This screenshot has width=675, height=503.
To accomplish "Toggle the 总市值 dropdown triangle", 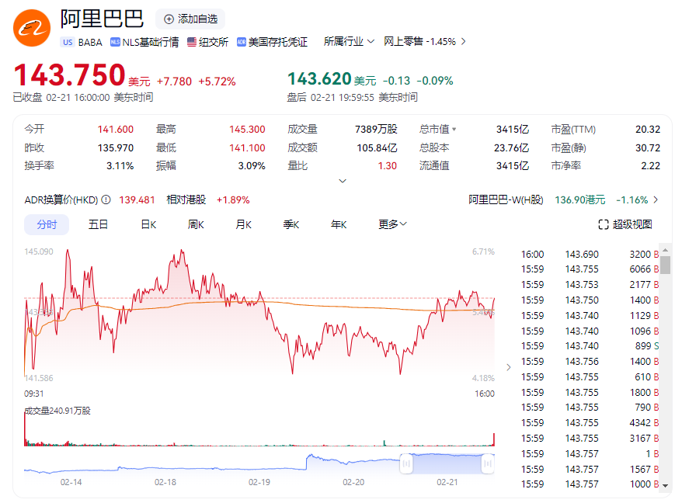I will click(x=454, y=130).
